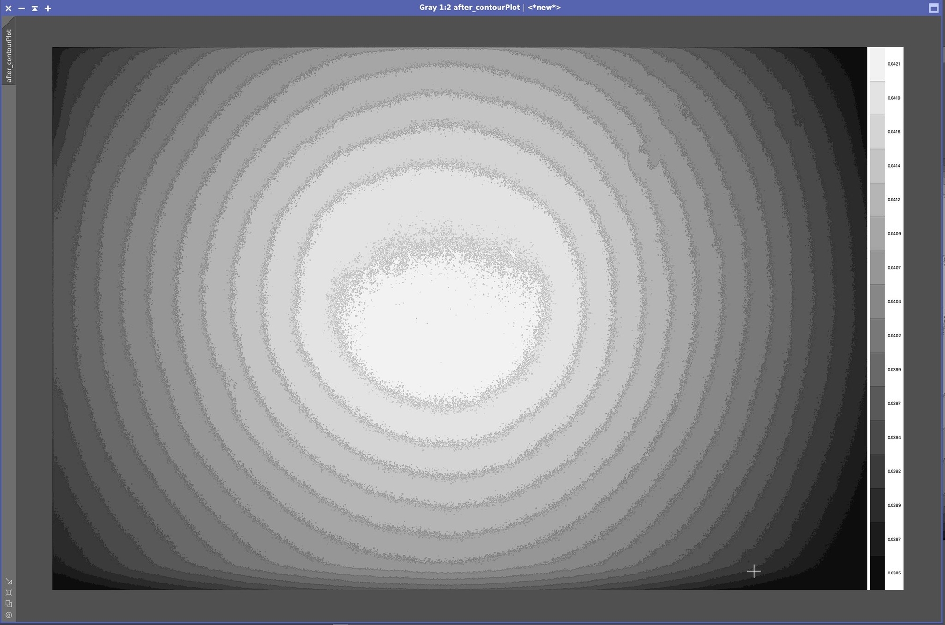Image resolution: width=945 pixels, height=625 pixels.
Task: Click the 0.0419 value label in legend
Action: [893, 98]
